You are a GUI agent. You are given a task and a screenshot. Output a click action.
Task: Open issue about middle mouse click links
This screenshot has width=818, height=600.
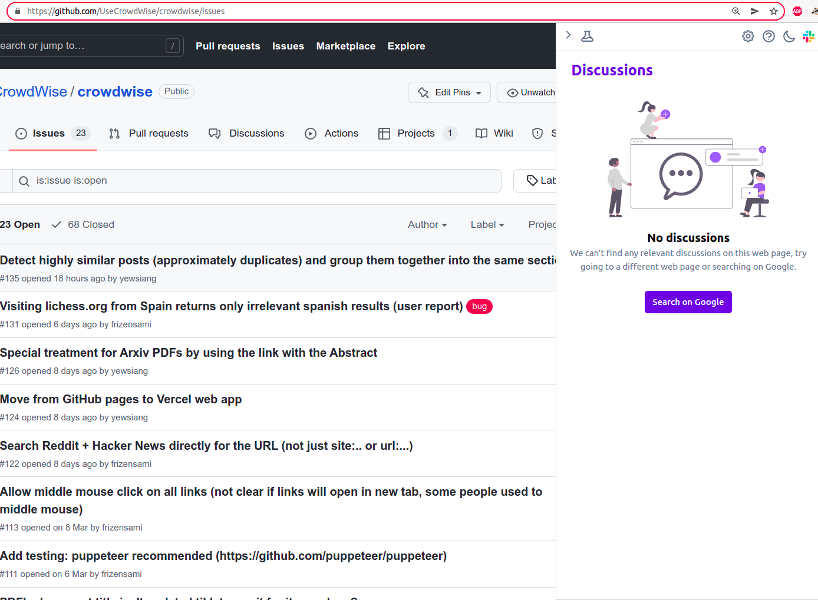pos(271,500)
